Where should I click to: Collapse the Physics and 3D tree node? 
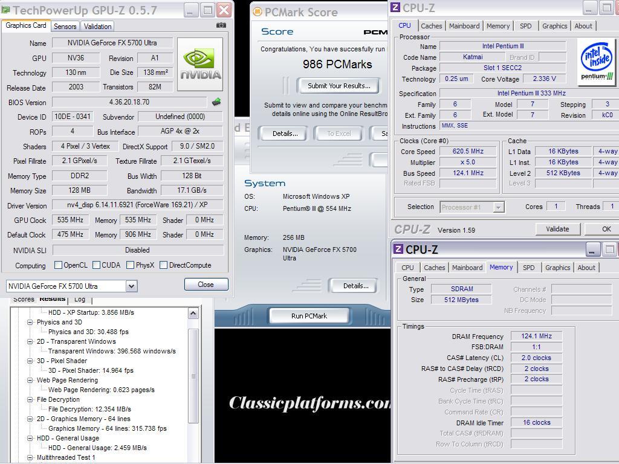pos(30,322)
